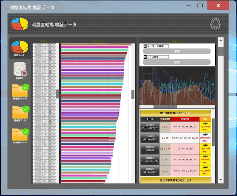The height and width of the screenshot is (196, 237).
Task: Select the 中山11R race cell
Action: tap(150, 127)
